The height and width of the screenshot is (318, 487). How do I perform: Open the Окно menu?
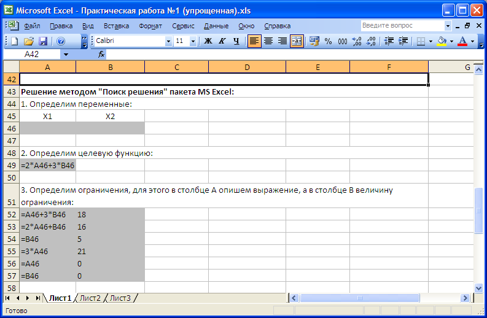pyautogui.click(x=246, y=26)
